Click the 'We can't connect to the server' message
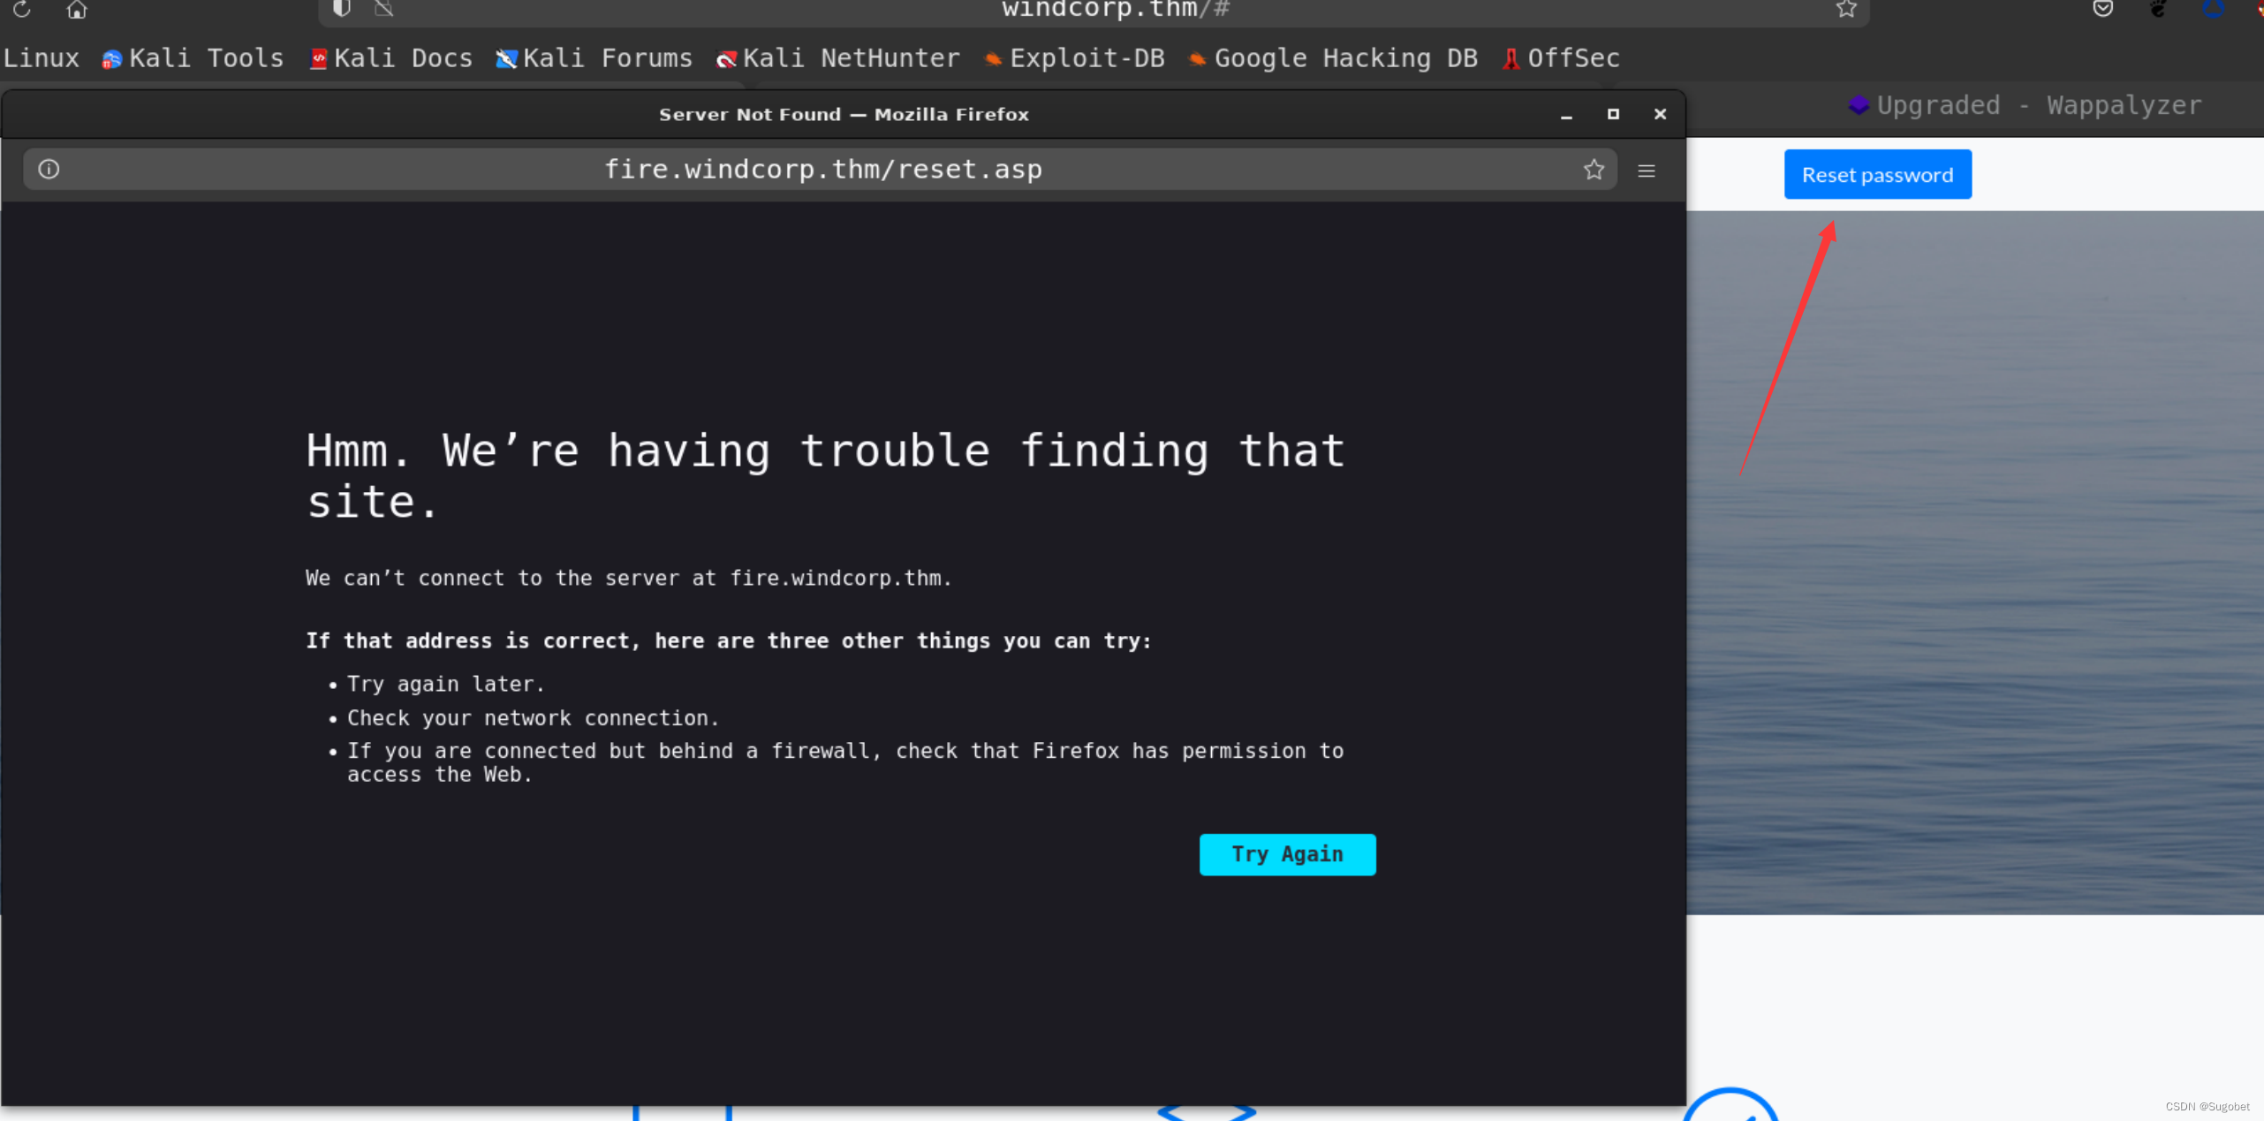The image size is (2264, 1121). pyautogui.click(x=628, y=578)
